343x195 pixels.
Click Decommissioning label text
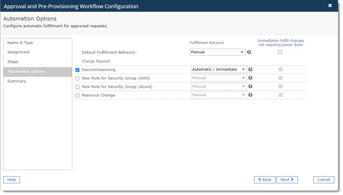tap(99, 70)
